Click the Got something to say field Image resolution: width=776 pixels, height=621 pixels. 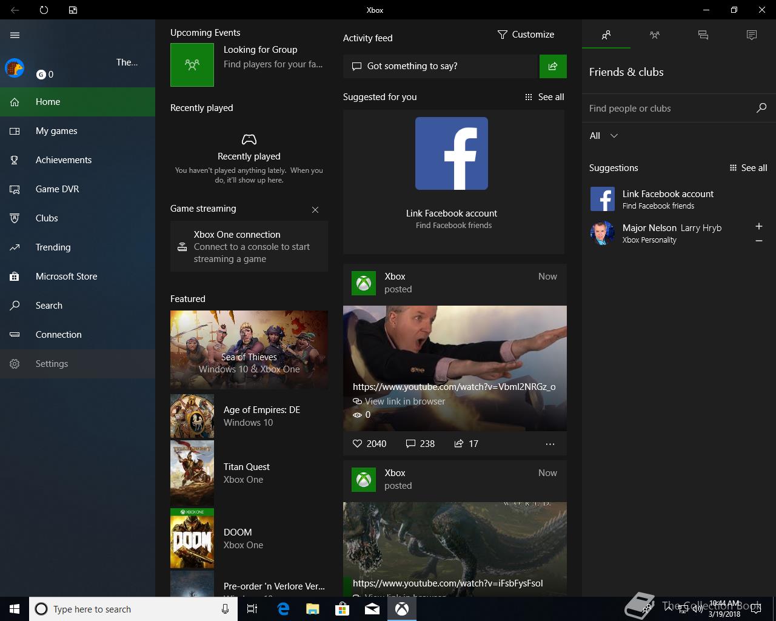click(441, 66)
